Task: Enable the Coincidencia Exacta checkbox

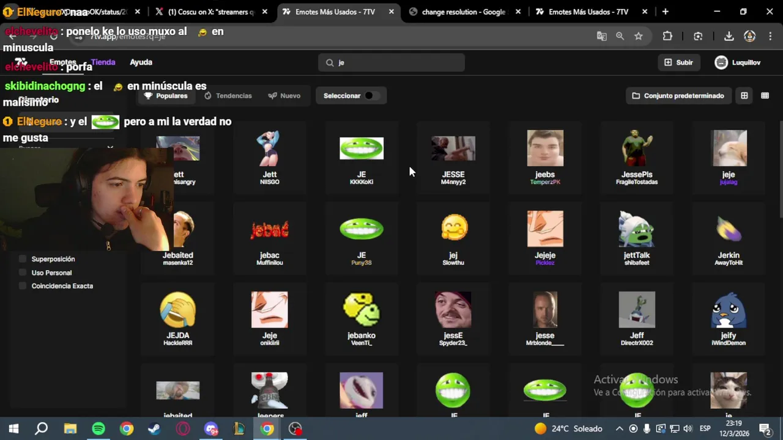Action: pos(23,286)
